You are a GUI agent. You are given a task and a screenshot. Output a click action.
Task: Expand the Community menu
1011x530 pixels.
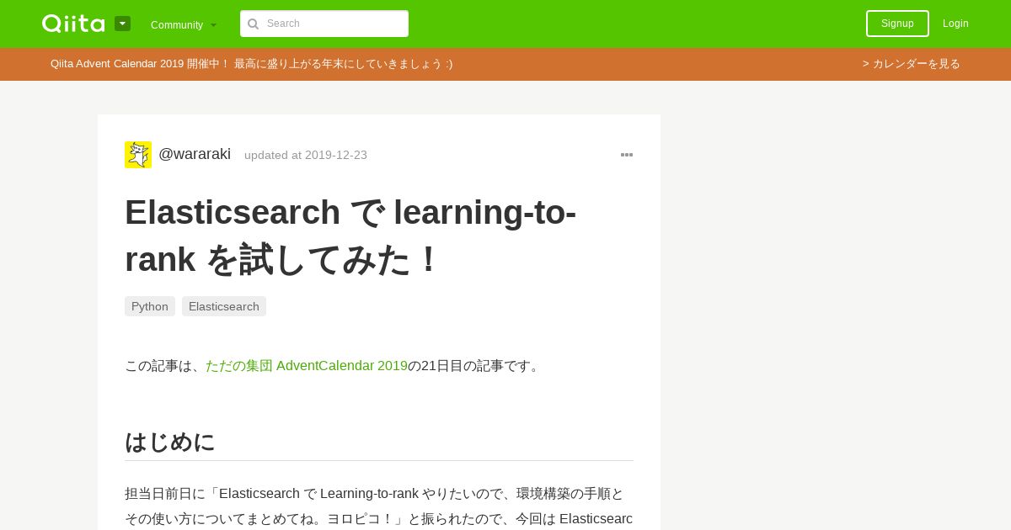pyautogui.click(x=184, y=24)
